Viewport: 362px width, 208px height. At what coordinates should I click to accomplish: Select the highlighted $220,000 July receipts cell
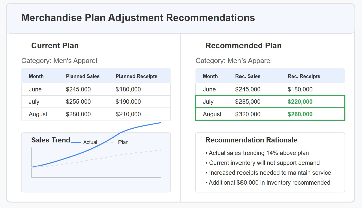(300, 102)
